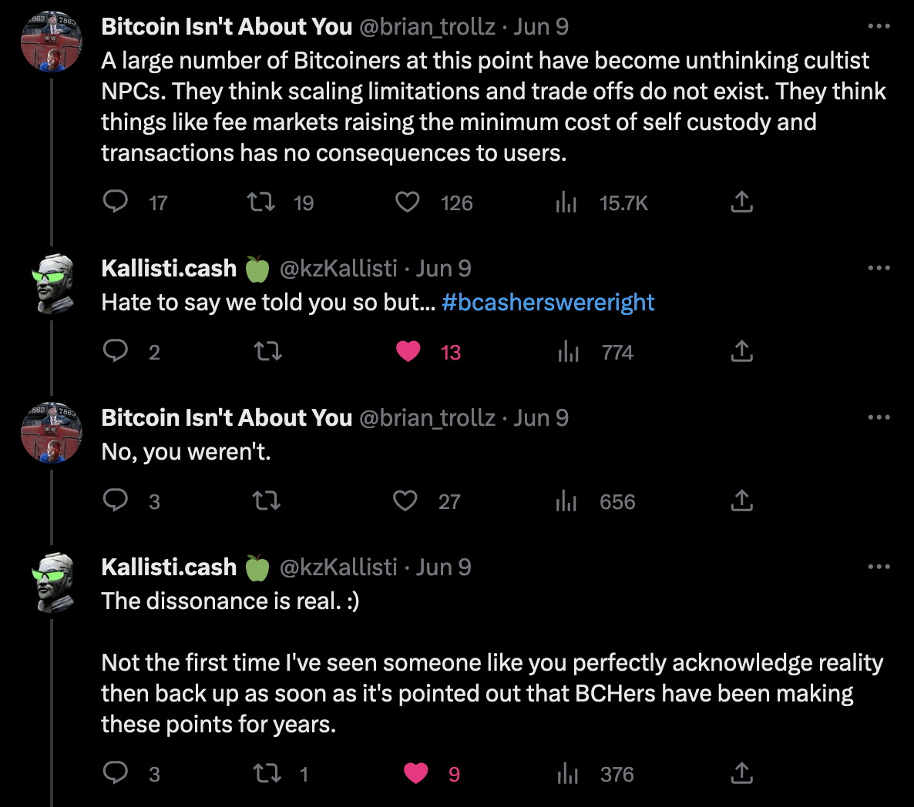Share the 'No, you weren't.' tweet

[x=741, y=501]
